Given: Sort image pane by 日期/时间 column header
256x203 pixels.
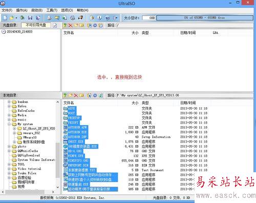Looking at the screenshot, I should click(x=188, y=33).
